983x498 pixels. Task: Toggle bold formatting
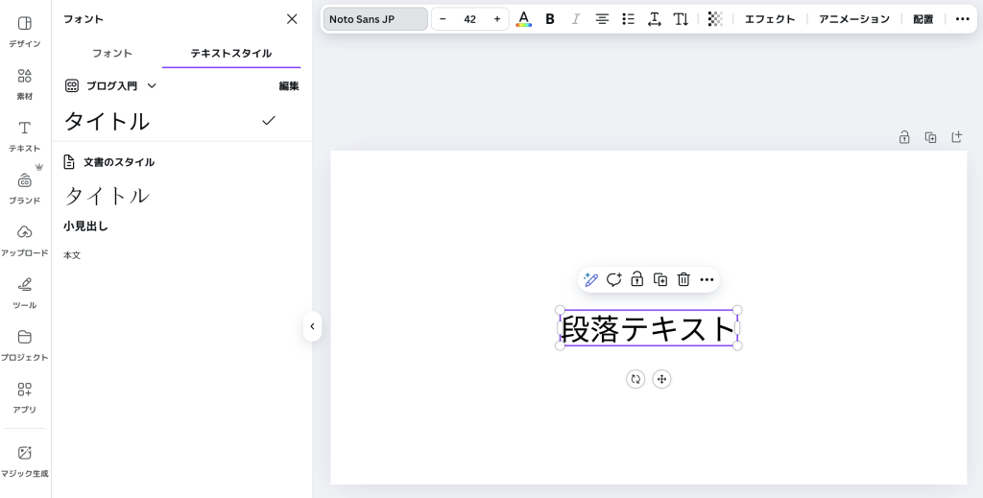coord(550,19)
